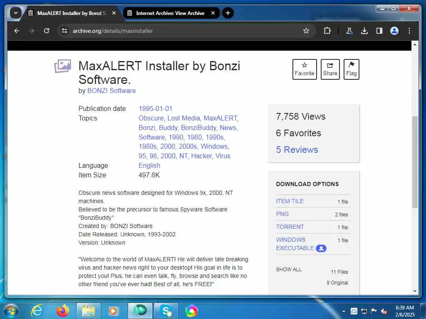Viewport: 426px width, 319px height.
Task: Click the '497.8K' item size value
Action: (149, 175)
